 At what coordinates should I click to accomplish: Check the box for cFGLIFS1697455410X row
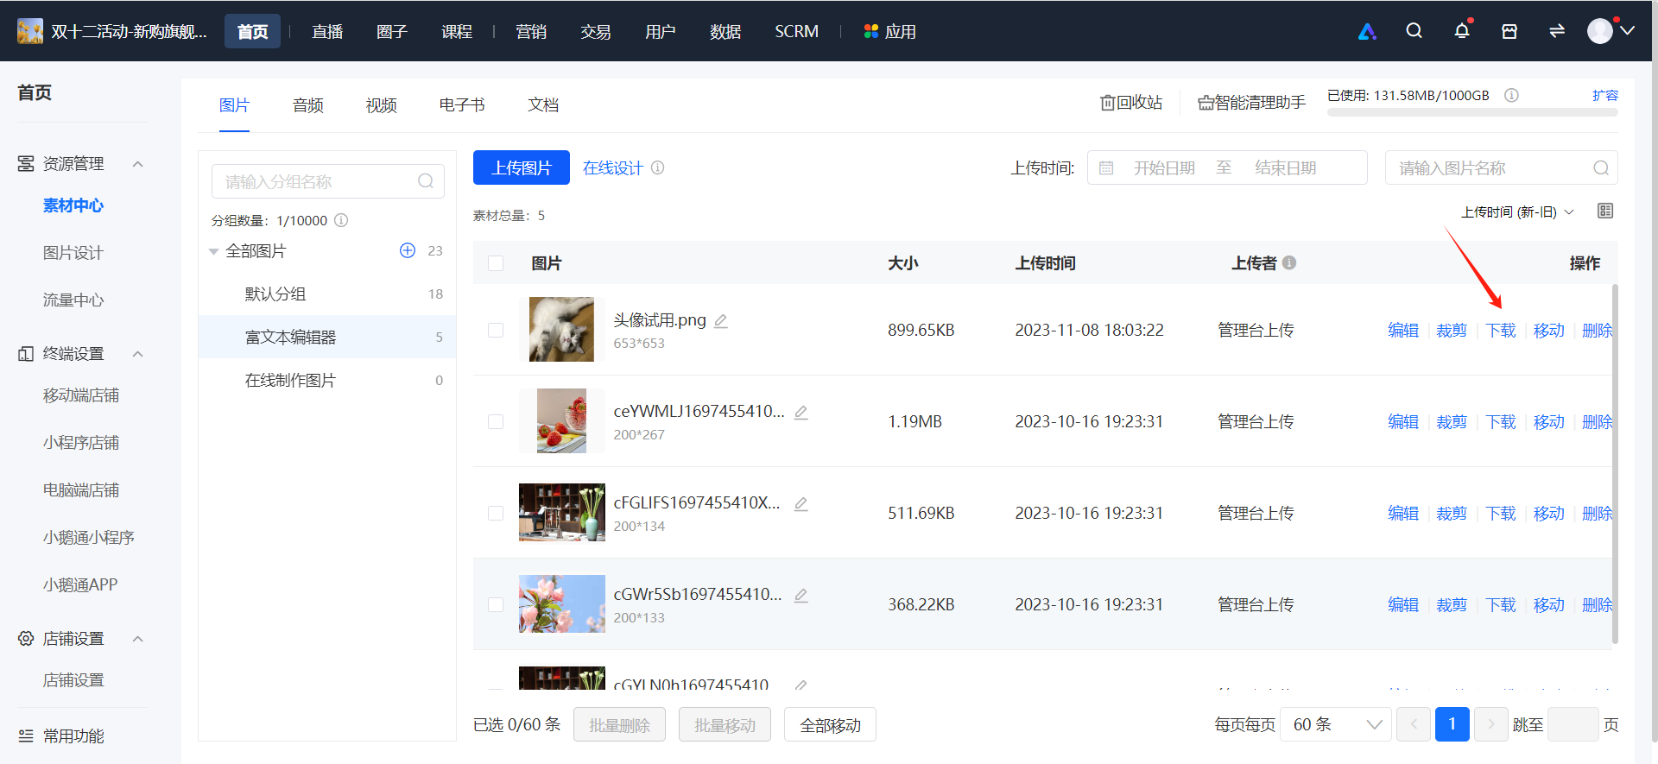coord(496,513)
